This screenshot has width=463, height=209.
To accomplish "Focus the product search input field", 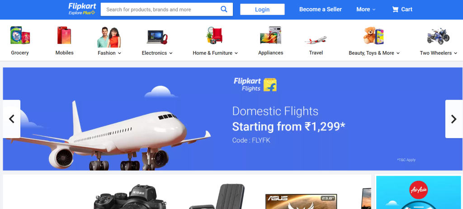I will pyautogui.click(x=161, y=9).
